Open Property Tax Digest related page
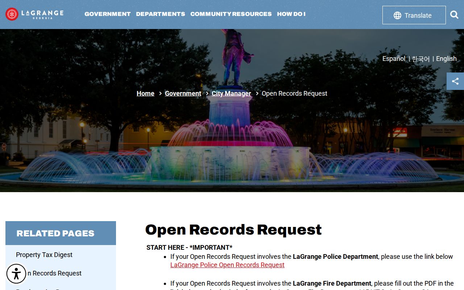This screenshot has width=464, height=290. click(44, 255)
